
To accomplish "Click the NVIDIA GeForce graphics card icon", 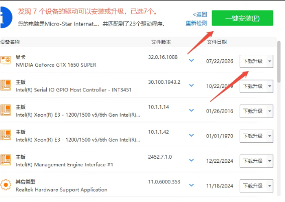I will coord(6,60).
